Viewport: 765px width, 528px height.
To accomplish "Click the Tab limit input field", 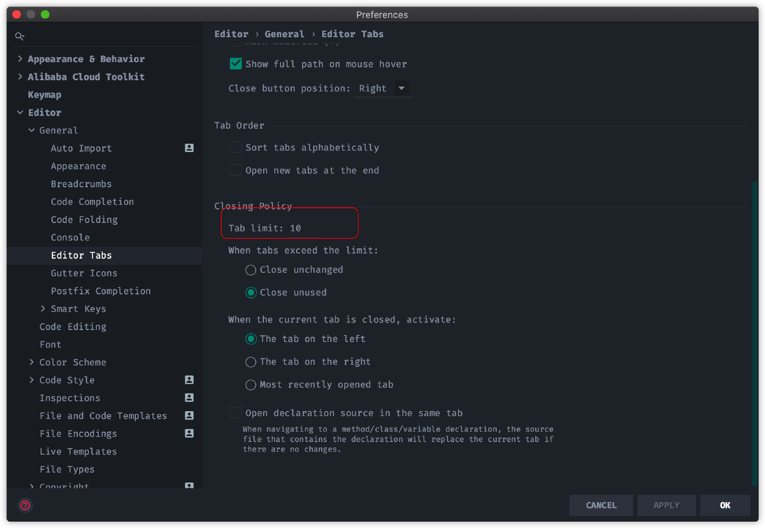I will (305, 228).
